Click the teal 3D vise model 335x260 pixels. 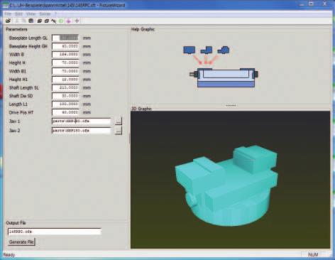[x=226, y=185]
